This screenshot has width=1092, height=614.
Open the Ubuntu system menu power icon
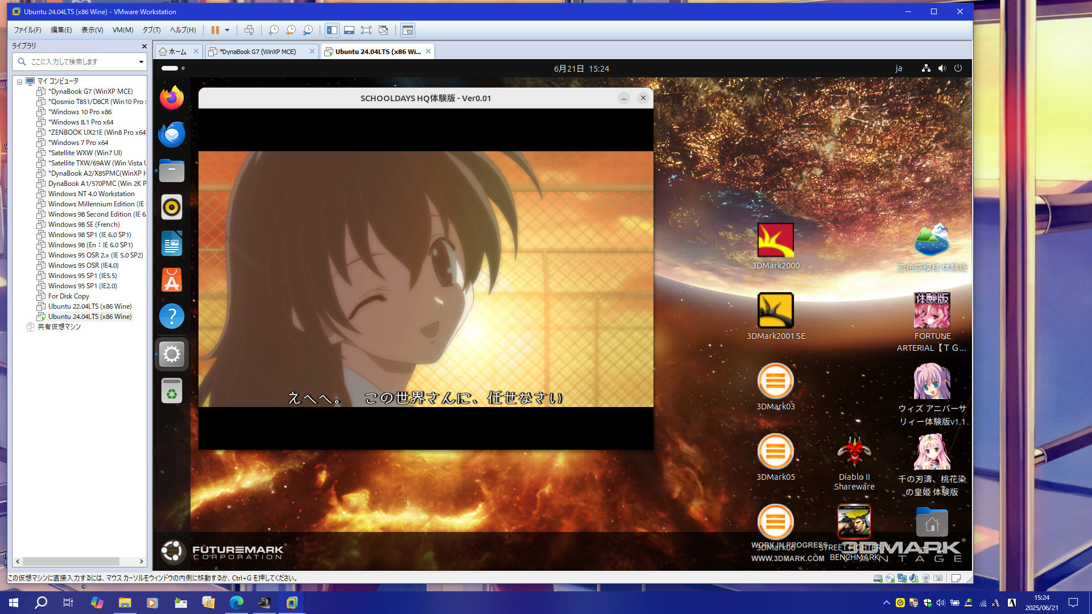tap(958, 68)
